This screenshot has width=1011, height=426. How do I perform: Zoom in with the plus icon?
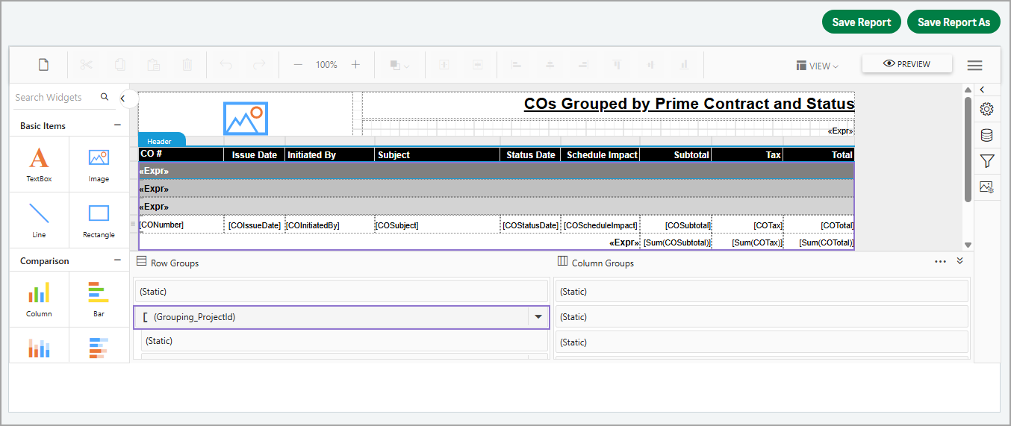pyautogui.click(x=355, y=65)
